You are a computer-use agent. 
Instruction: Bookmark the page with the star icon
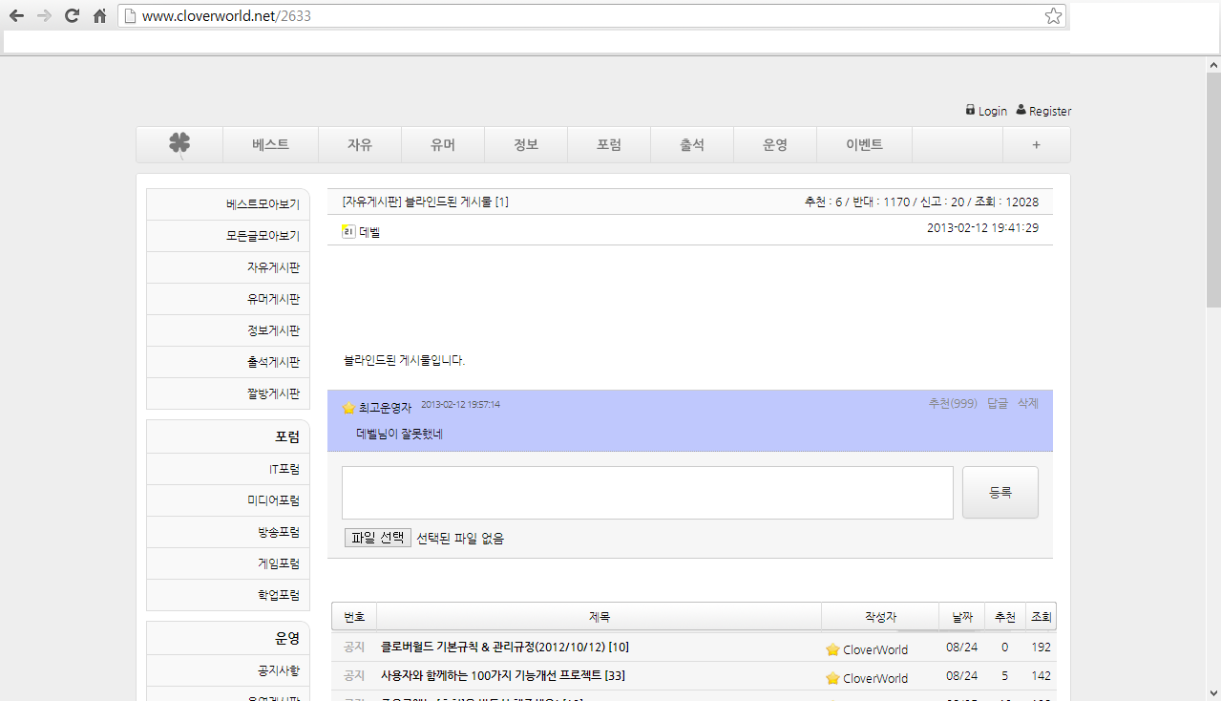(1053, 15)
